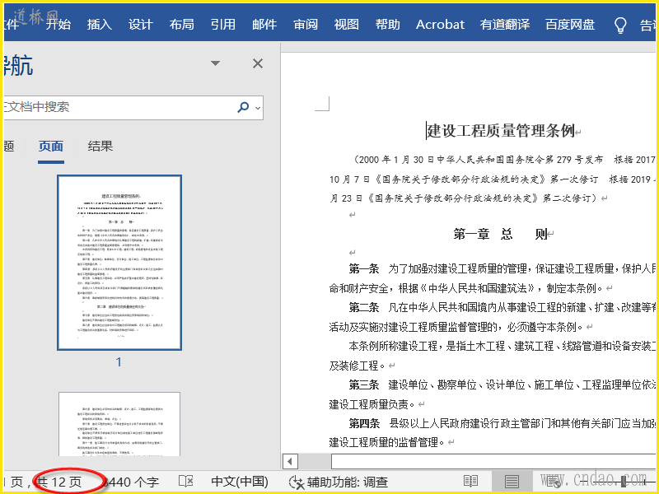This screenshot has width=659, height=494.
Task: Click the line starting 10 月 7 日
Action: (x=492, y=179)
